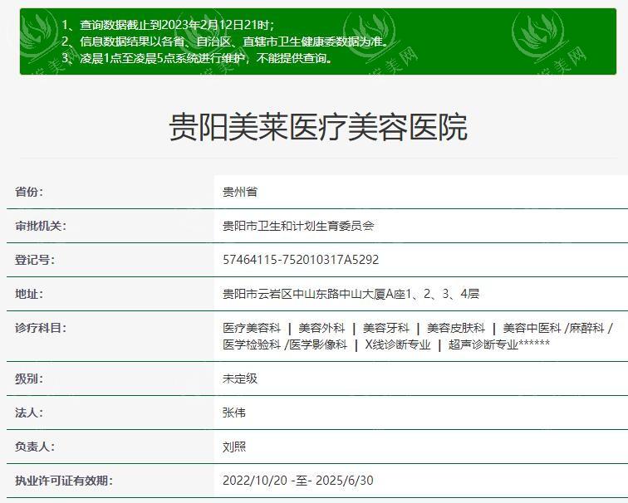The height and width of the screenshot is (503, 628).
Task: Click the system maintenance notice about 凌晨1点至凌晨5点
Action: (198, 58)
